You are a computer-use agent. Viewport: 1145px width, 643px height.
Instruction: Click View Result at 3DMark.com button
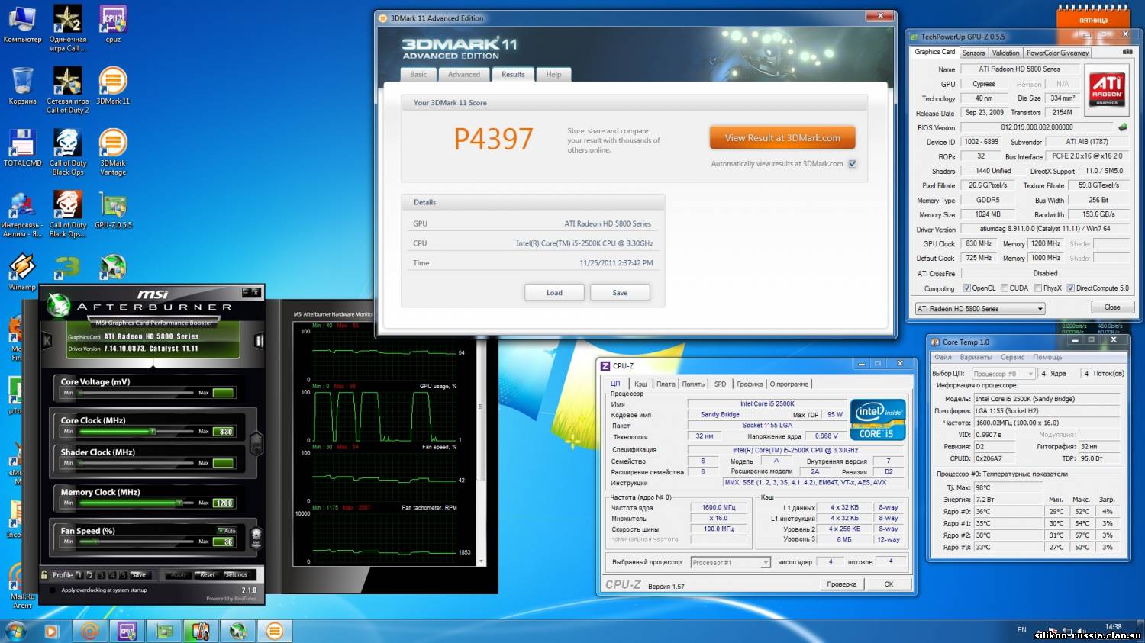pyautogui.click(x=782, y=138)
